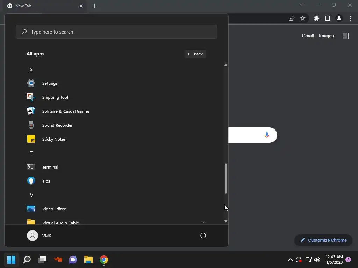Toggle Chrome side panel icon
This screenshot has height=268, width=358.
tap(328, 18)
